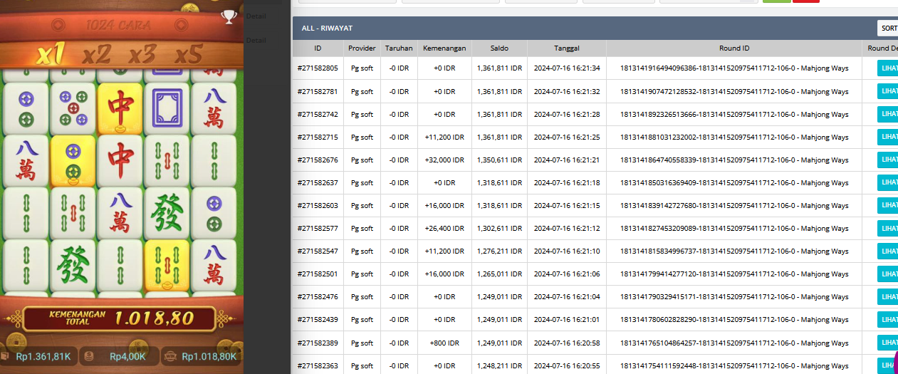Click the 1,265,011 IDR balance cell
898x374 pixels.
click(499, 274)
